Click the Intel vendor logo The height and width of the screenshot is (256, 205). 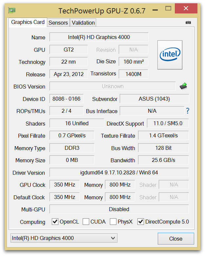(x=170, y=55)
